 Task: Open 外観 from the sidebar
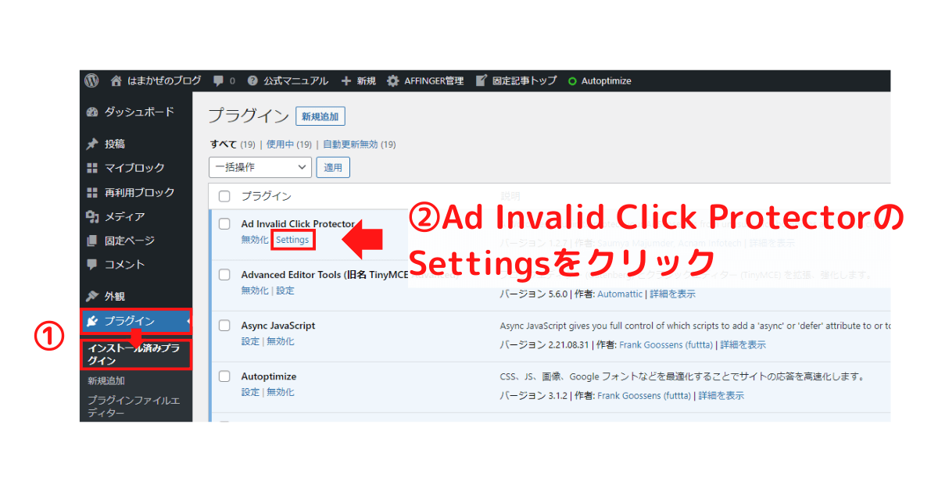(x=119, y=294)
